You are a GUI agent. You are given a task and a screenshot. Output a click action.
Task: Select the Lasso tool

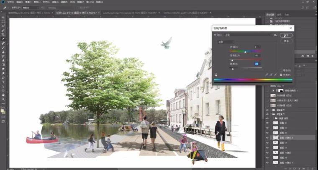tap(3, 26)
